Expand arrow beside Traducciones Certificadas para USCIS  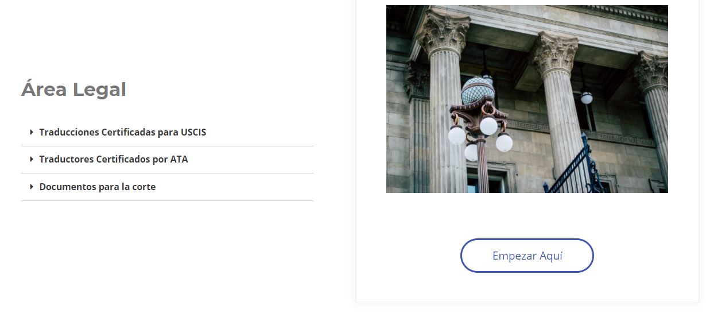click(x=32, y=132)
